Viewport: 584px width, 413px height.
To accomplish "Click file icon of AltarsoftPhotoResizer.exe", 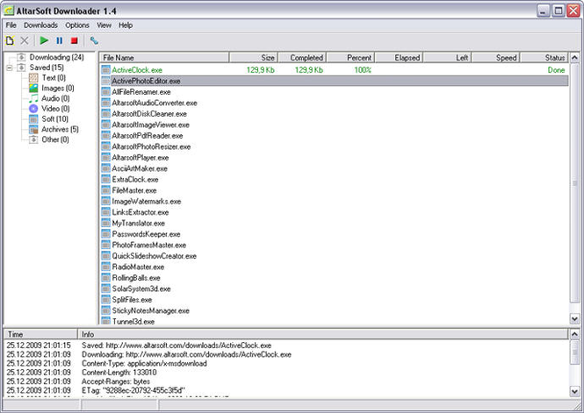I will click(x=105, y=146).
